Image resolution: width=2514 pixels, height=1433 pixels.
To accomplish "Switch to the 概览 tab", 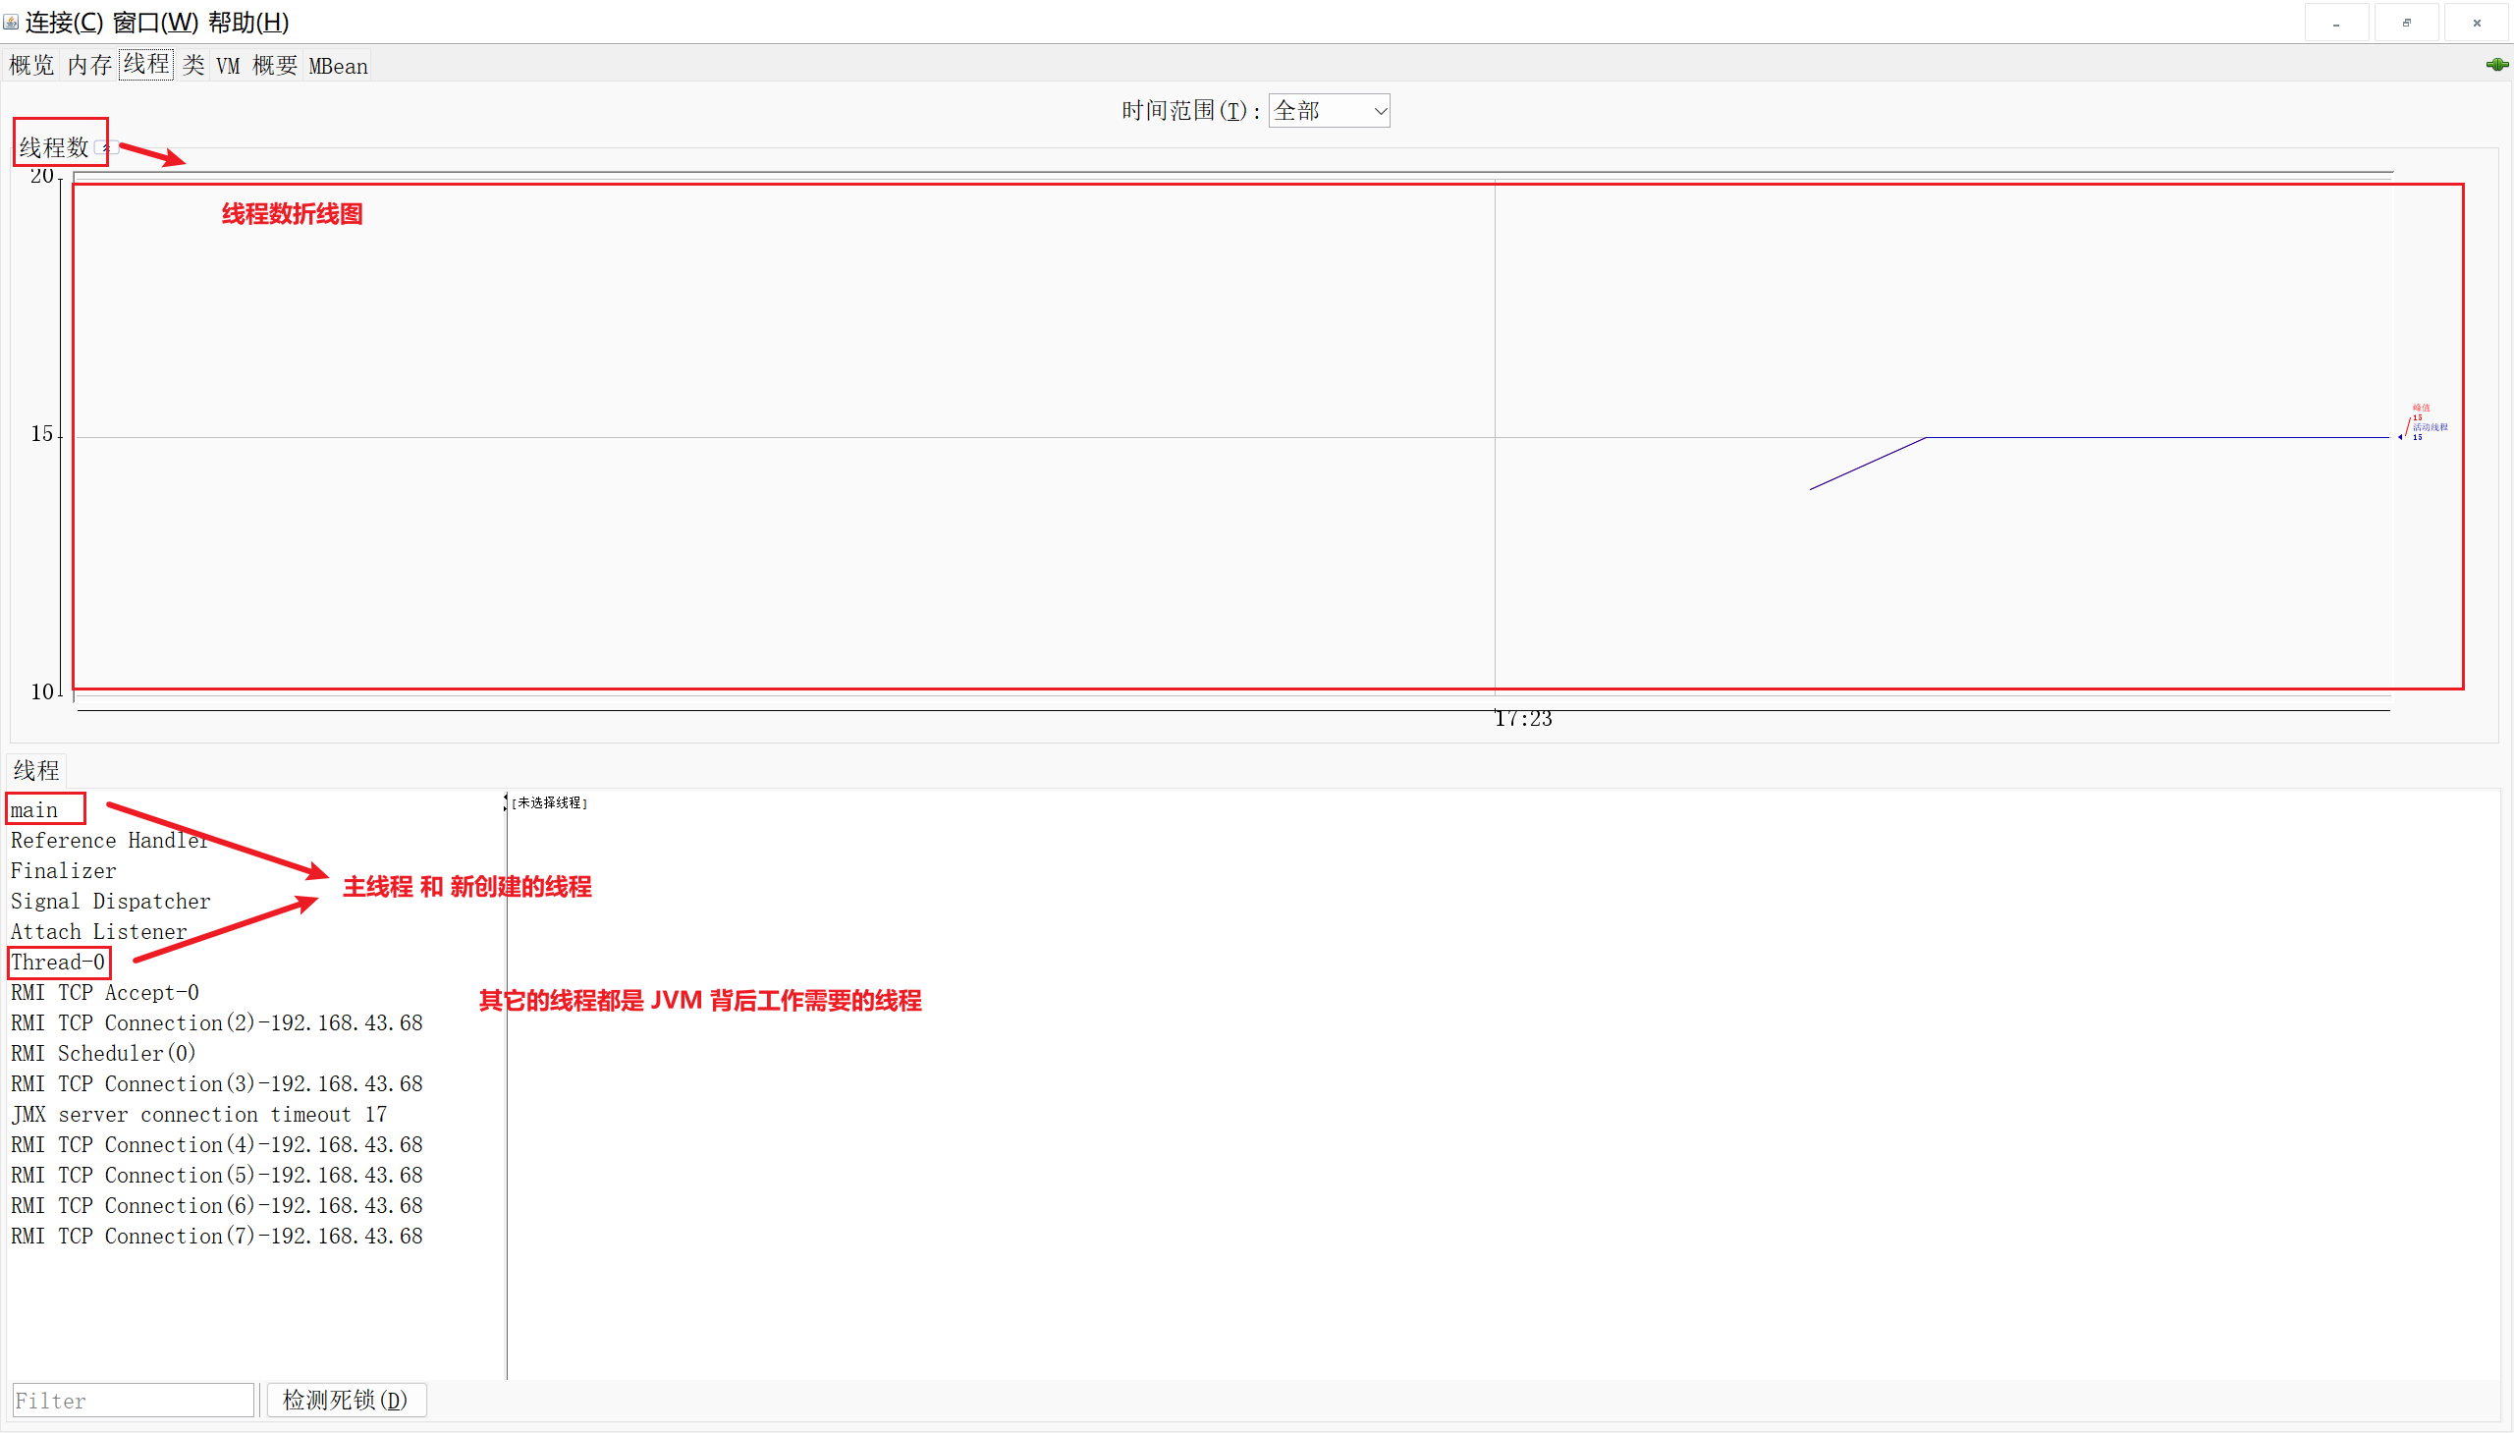I will pyautogui.click(x=31, y=66).
